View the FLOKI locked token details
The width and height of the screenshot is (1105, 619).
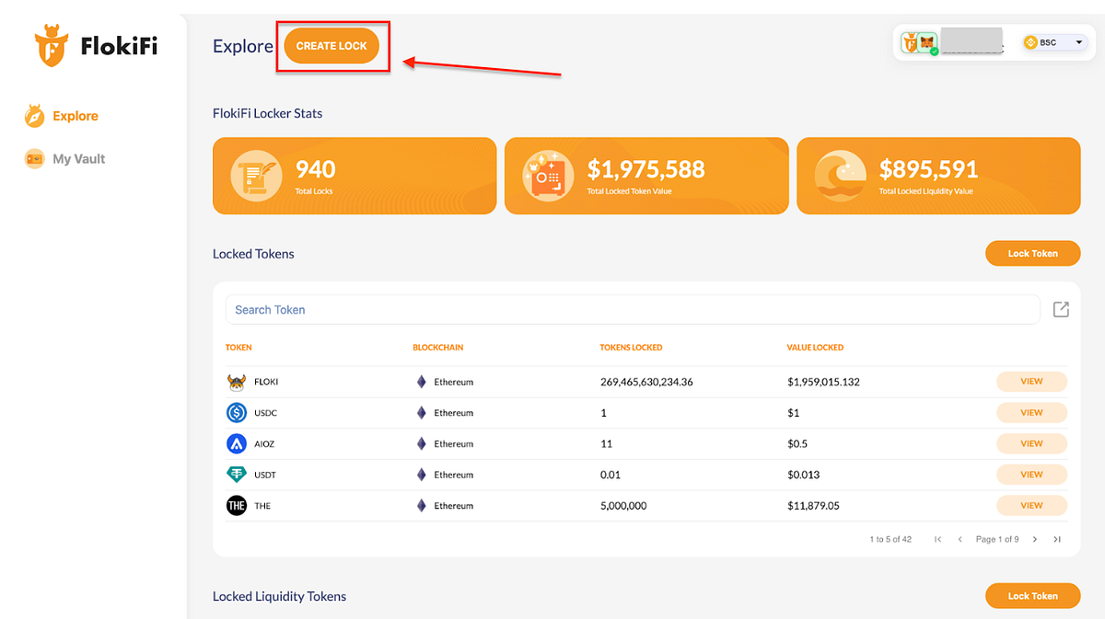pos(1031,382)
